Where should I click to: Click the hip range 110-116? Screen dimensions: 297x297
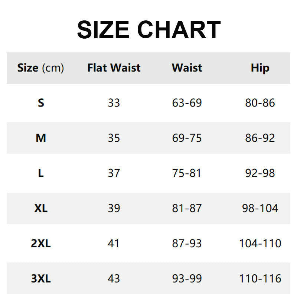[x=260, y=278]
